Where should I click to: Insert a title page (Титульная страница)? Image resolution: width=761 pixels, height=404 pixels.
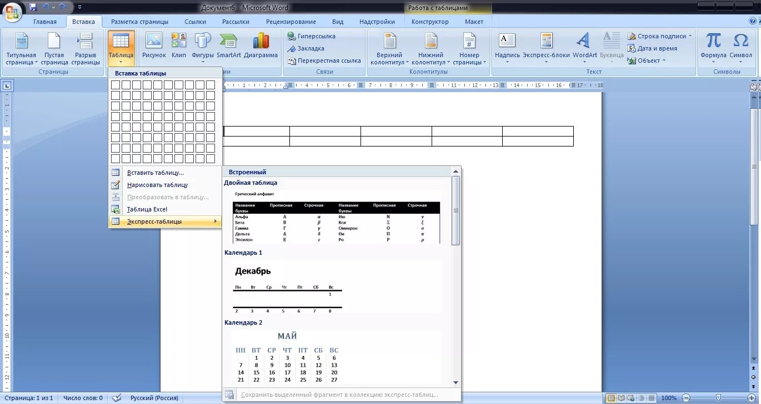[21, 49]
